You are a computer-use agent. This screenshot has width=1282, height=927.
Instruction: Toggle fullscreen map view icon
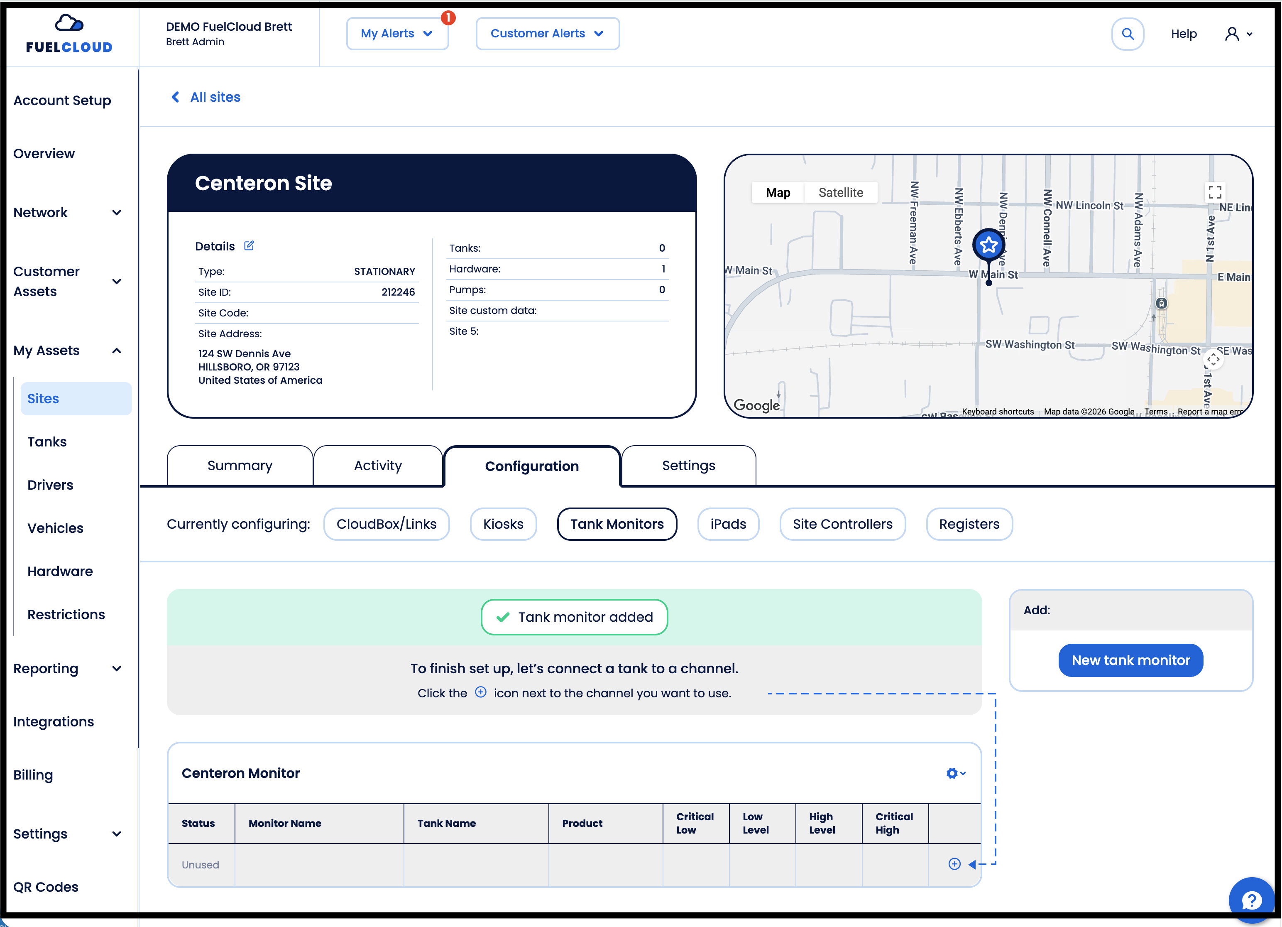coord(1215,192)
